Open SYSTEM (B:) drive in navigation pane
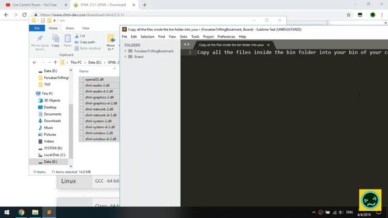Screen dimensions: 388x218 pyautogui.click(x=53, y=148)
